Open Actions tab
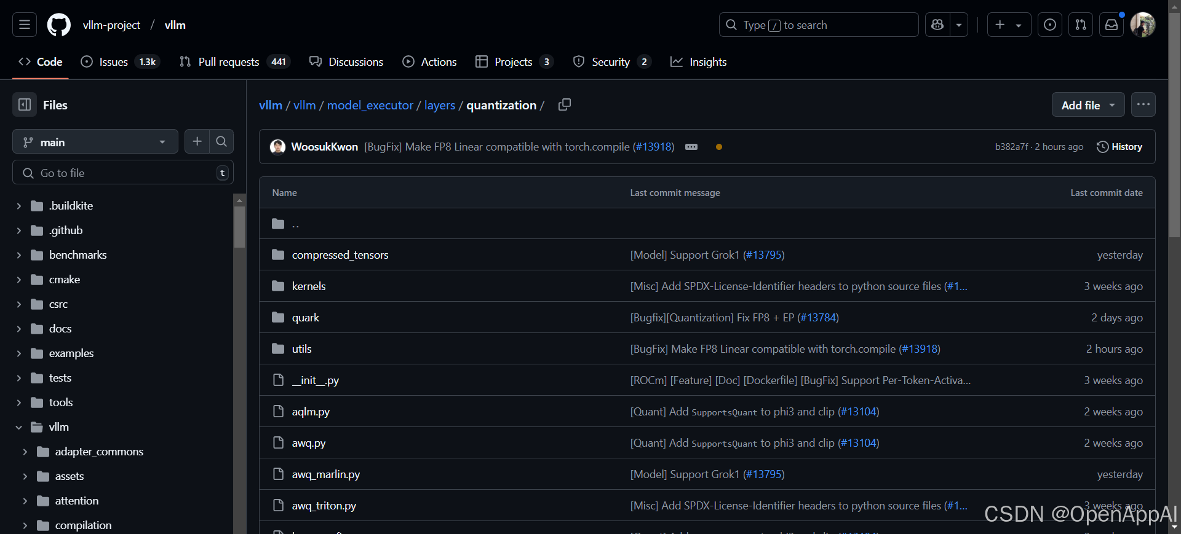The height and width of the screenshot is (534, 1181). click(x=429, y=61)
